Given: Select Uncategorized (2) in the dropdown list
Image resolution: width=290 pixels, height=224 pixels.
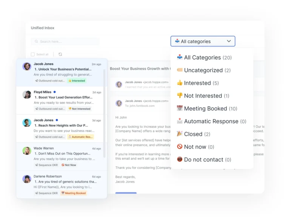Looking at the screenshot, I should point(203,70).
